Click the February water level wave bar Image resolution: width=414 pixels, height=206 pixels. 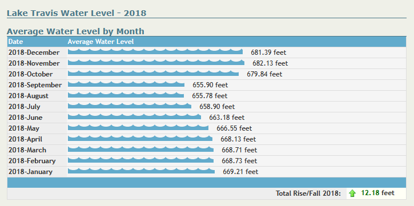140,160
